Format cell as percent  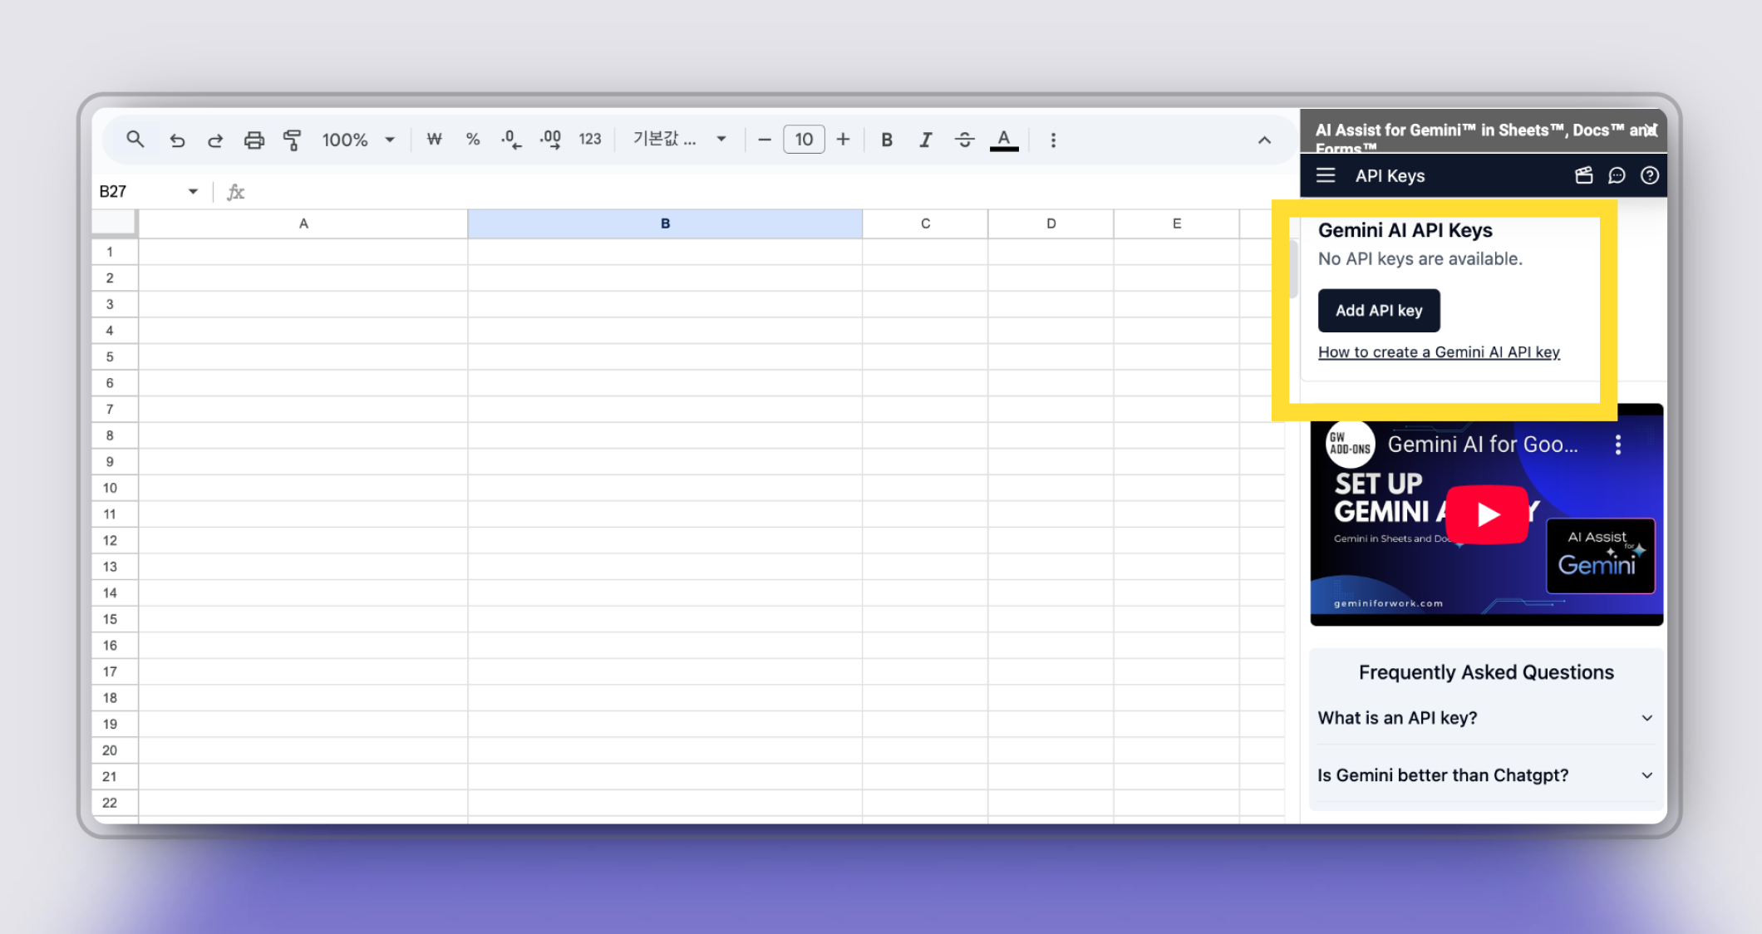pyautogui.click(x=472, y=140)
